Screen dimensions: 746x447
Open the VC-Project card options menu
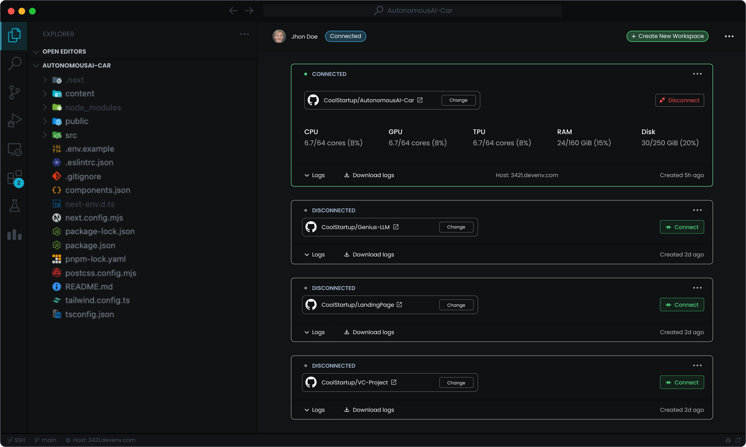[697, 365]
